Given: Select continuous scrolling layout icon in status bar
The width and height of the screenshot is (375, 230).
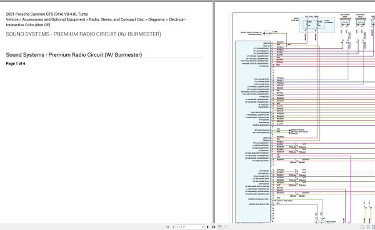Looking at the screenshot, I should pos(368,227).
